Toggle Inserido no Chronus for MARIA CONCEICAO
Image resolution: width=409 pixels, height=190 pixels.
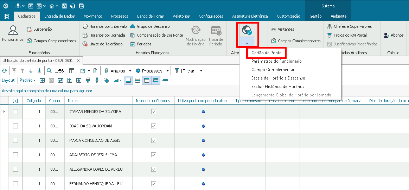(154, 140)
